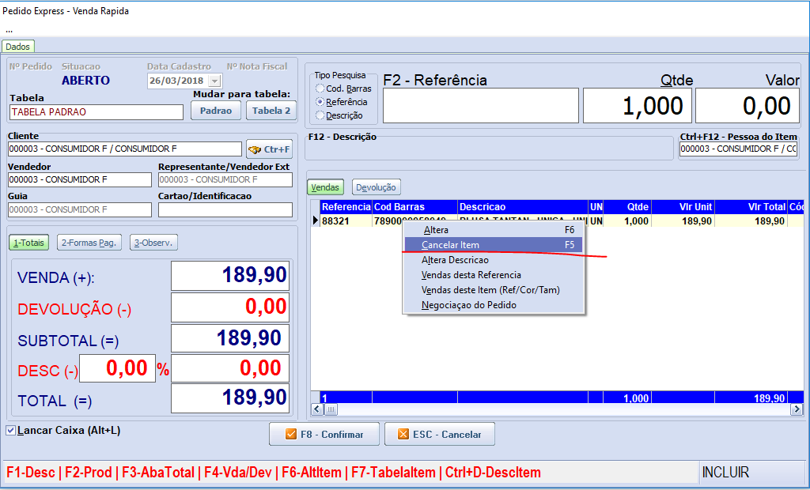The image size is (810, 490).
Task: Switch to the Devolução tab
Action: point(377,187)
